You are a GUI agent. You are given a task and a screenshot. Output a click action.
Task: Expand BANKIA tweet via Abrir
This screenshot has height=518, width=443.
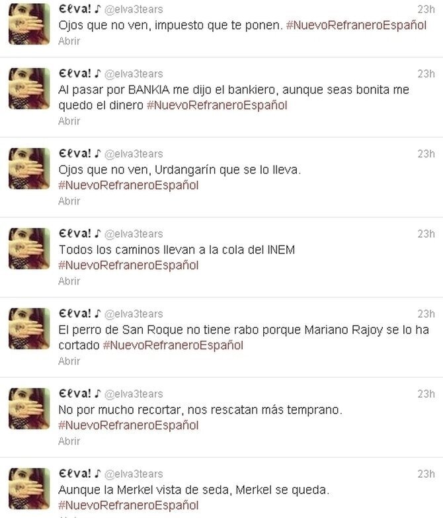point(69,121)
